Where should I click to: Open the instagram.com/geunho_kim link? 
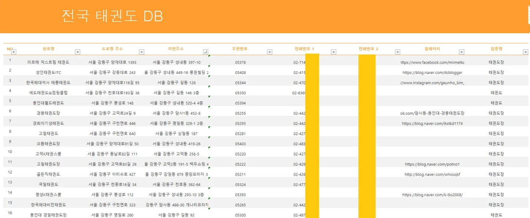click(432, 83)
